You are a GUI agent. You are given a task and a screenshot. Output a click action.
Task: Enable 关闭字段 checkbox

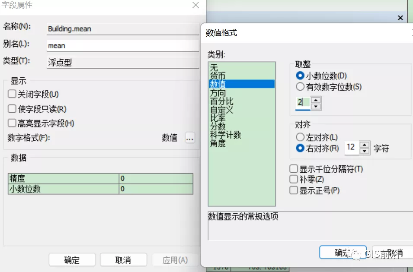[12, 94]
